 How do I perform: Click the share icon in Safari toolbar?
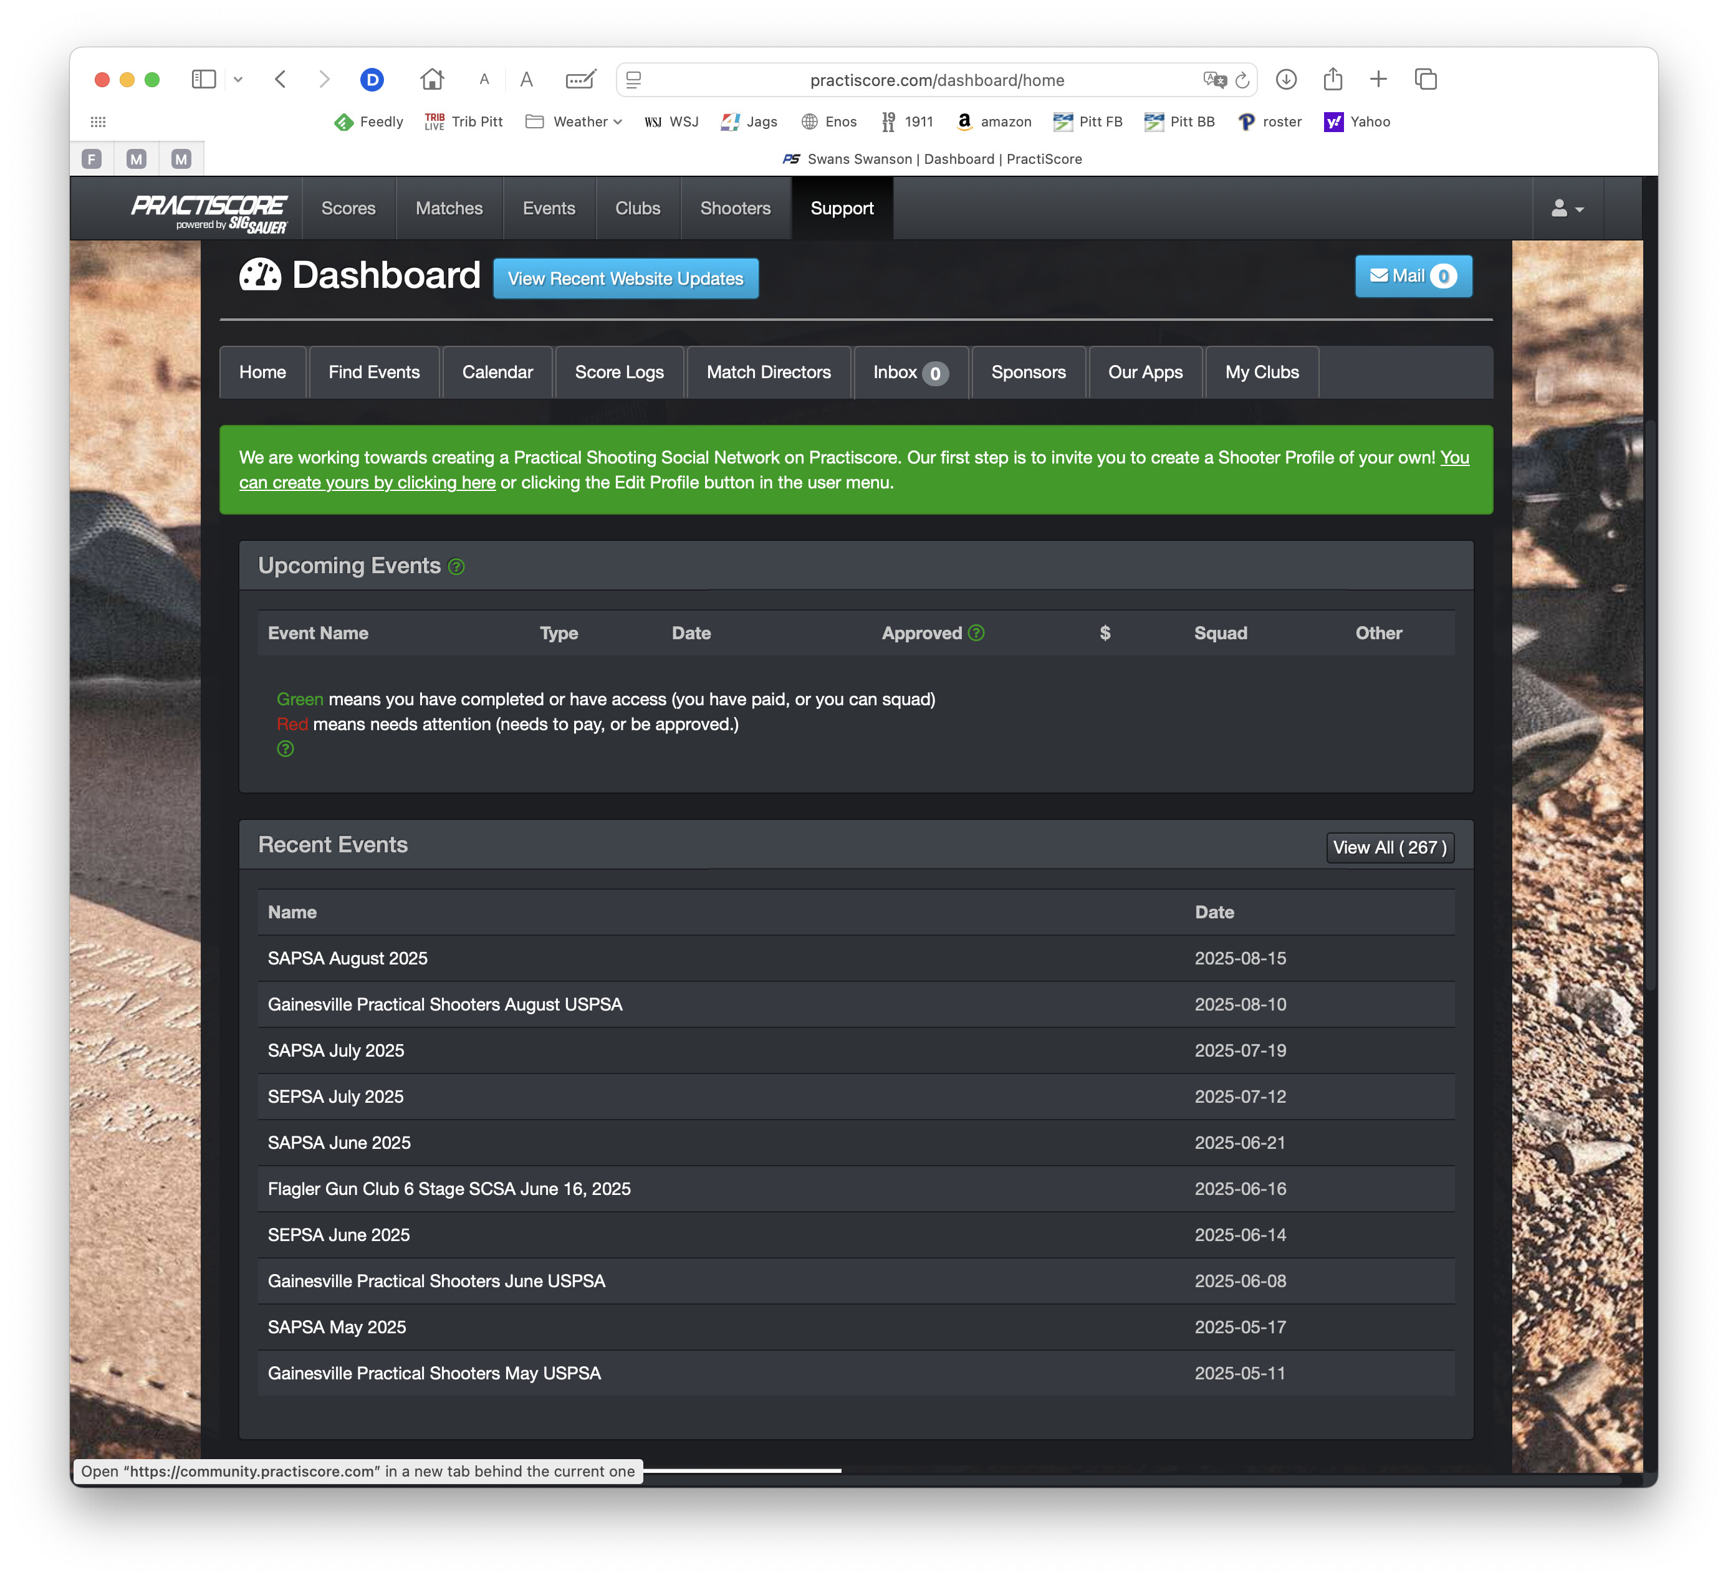[1332, 80]
